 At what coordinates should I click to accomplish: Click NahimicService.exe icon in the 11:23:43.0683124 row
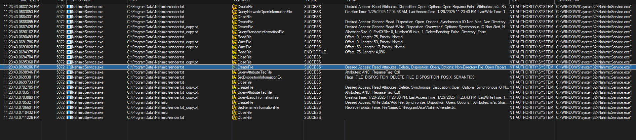(x=69, y=7)
